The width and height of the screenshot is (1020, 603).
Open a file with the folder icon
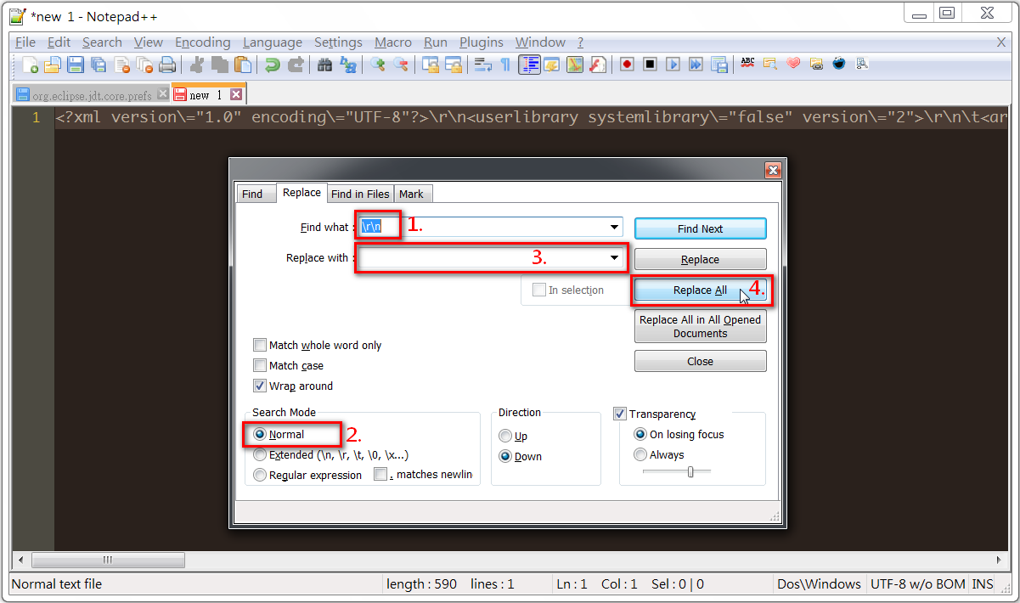tap(53, 65)
